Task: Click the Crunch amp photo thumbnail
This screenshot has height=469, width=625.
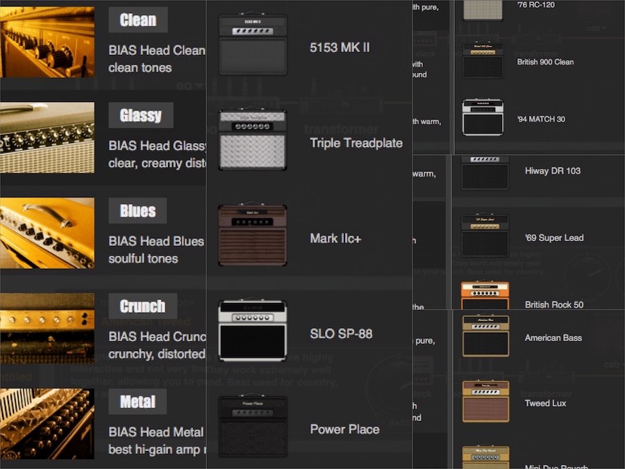Action: coord(47,328)
